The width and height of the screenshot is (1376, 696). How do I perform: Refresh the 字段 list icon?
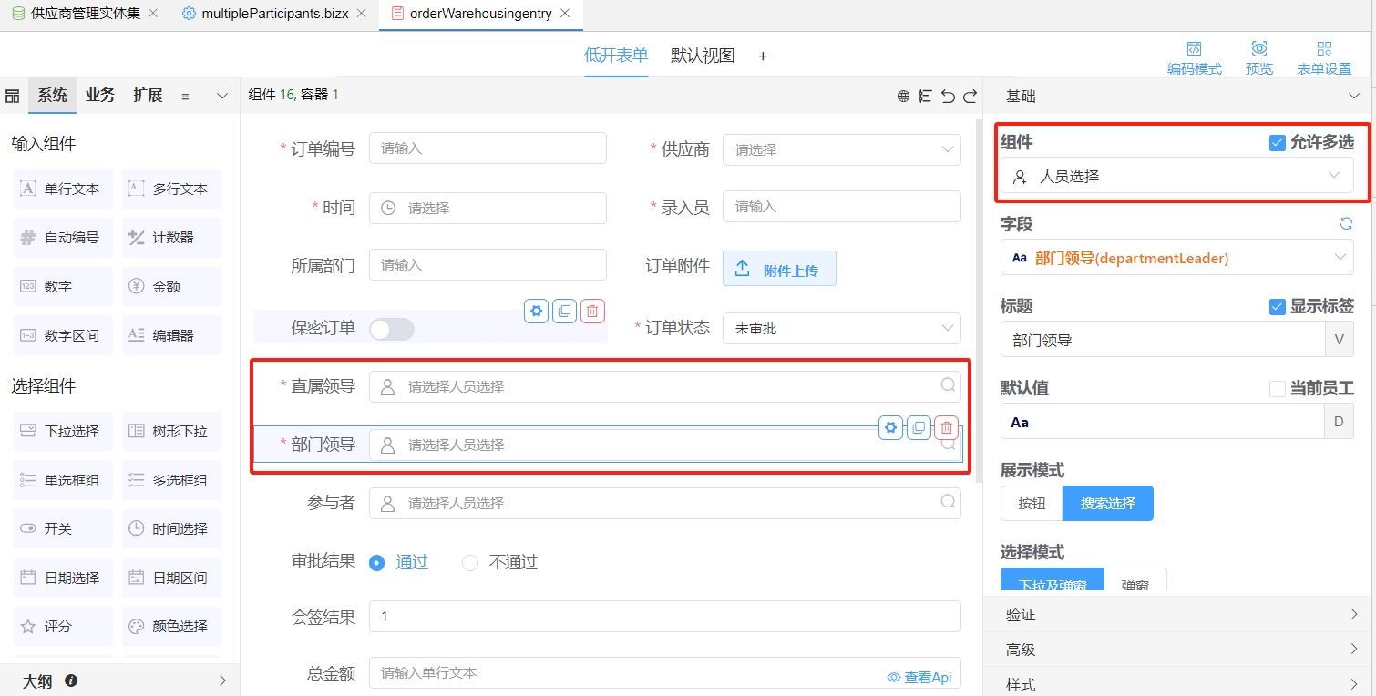pos(1345,223)
